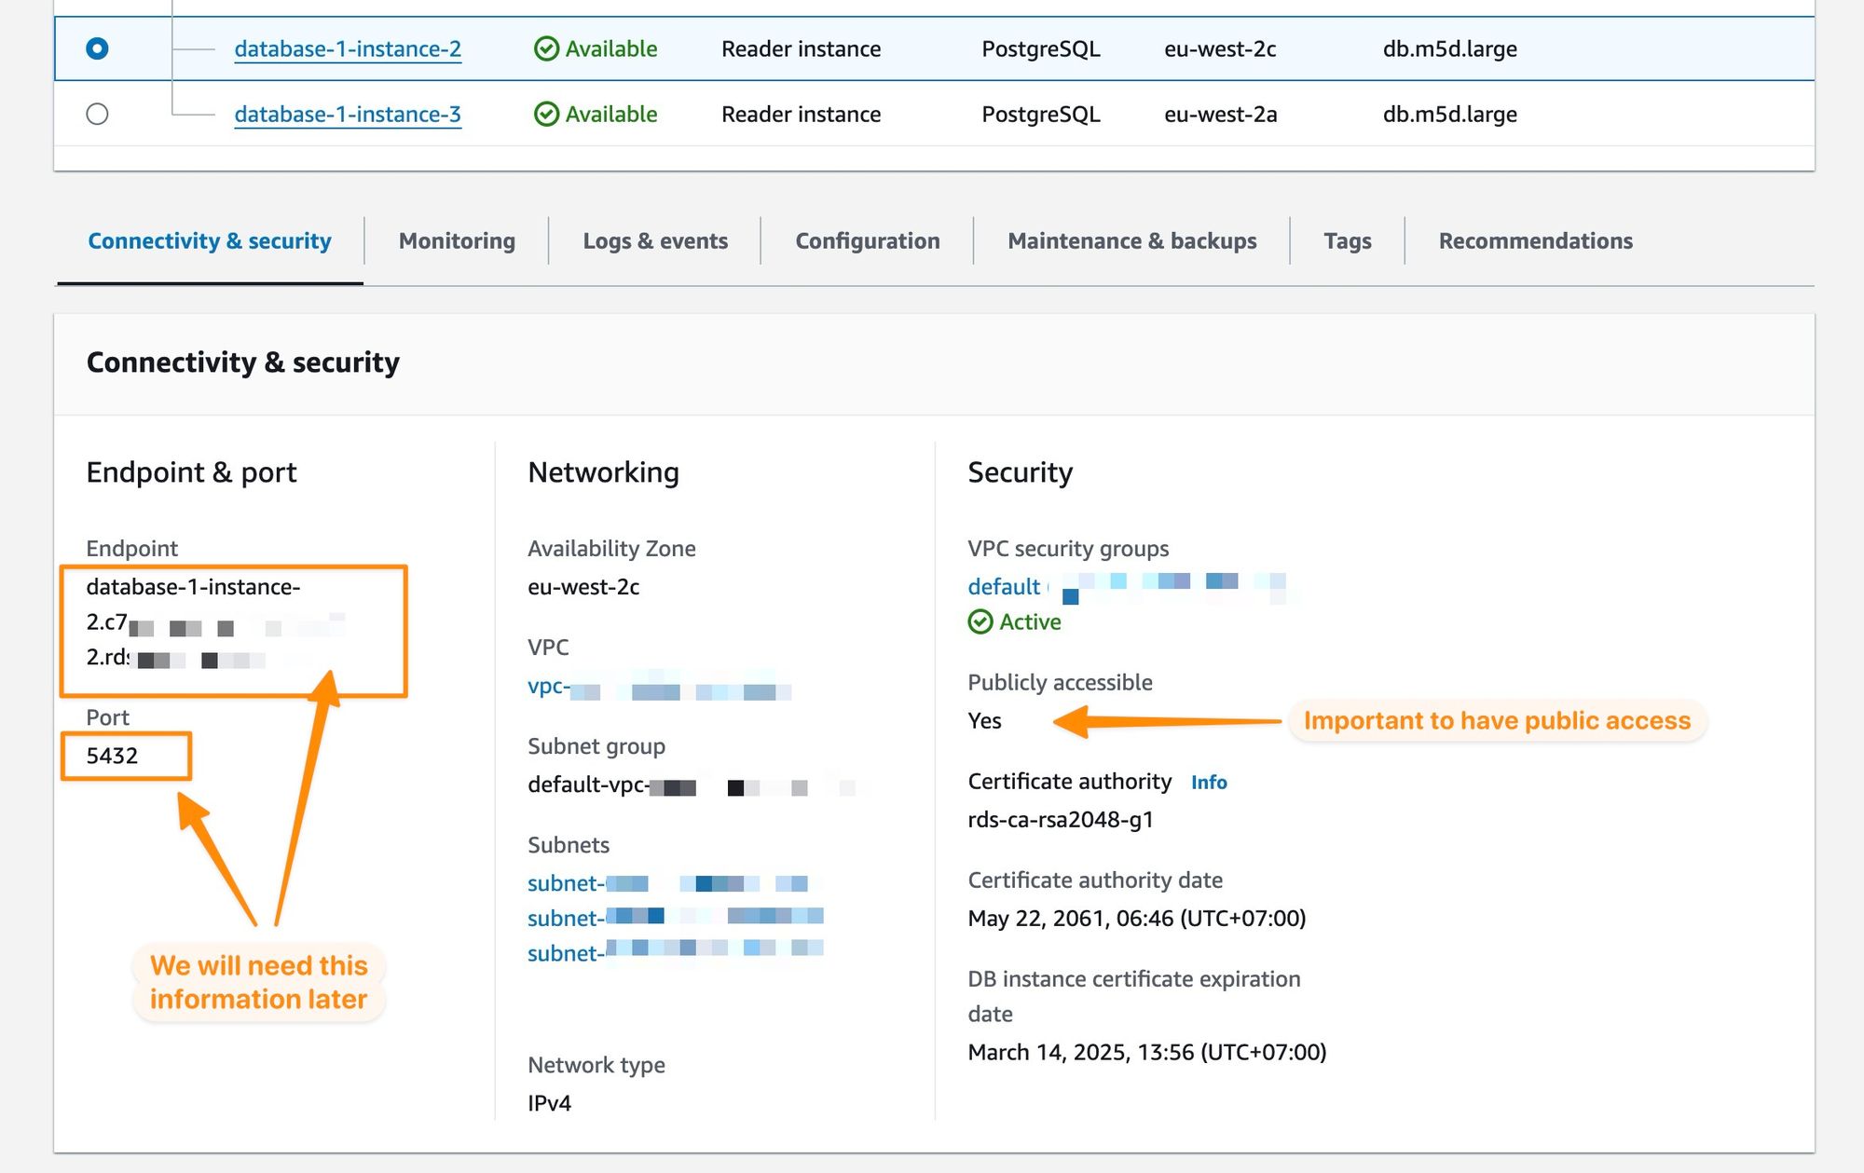Switch to the Logs & events tab

point(655,240)
